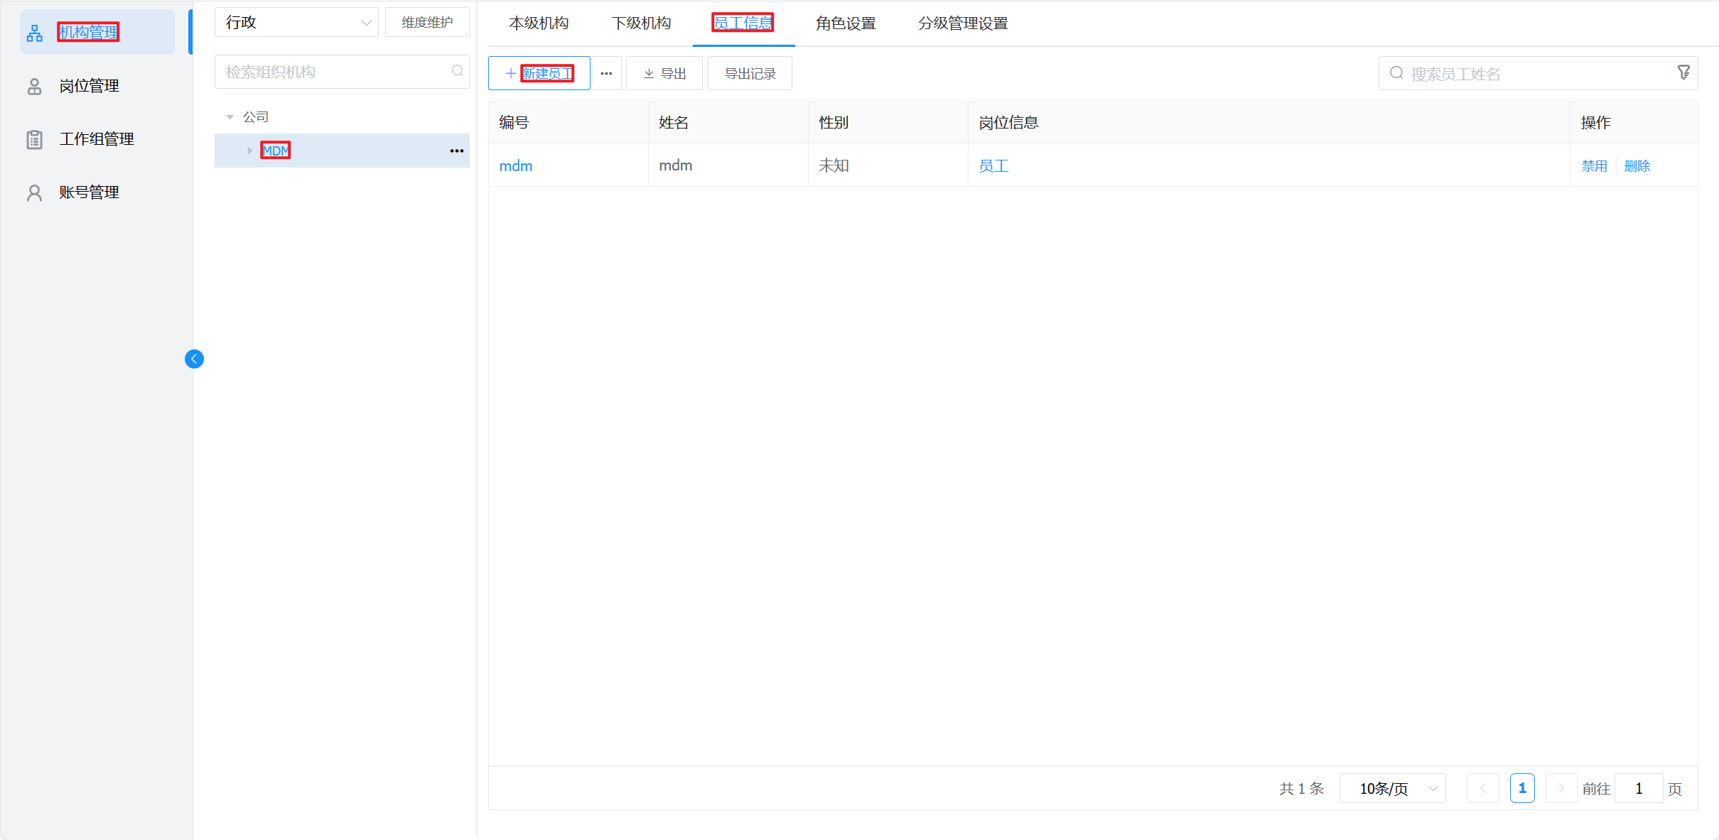Click the page 1 pagination button
1719x840 pixels.
(1521, 788)
